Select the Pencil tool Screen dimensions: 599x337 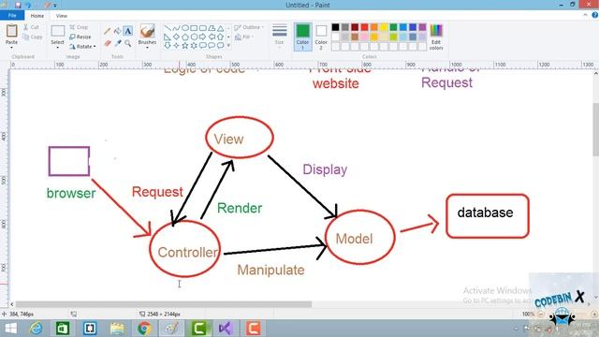(108, 31)
